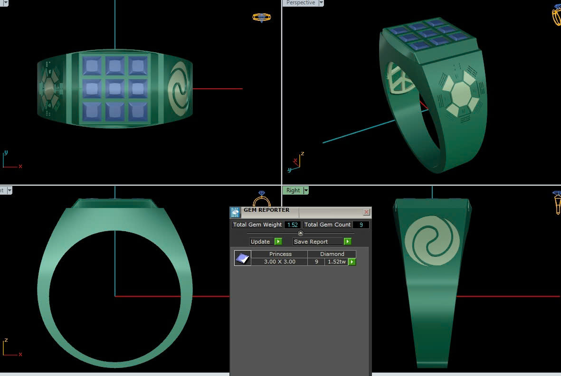Open the Perspective viewport dropdown arrow
Screen dimensions: 561x376
coord(321,3)
